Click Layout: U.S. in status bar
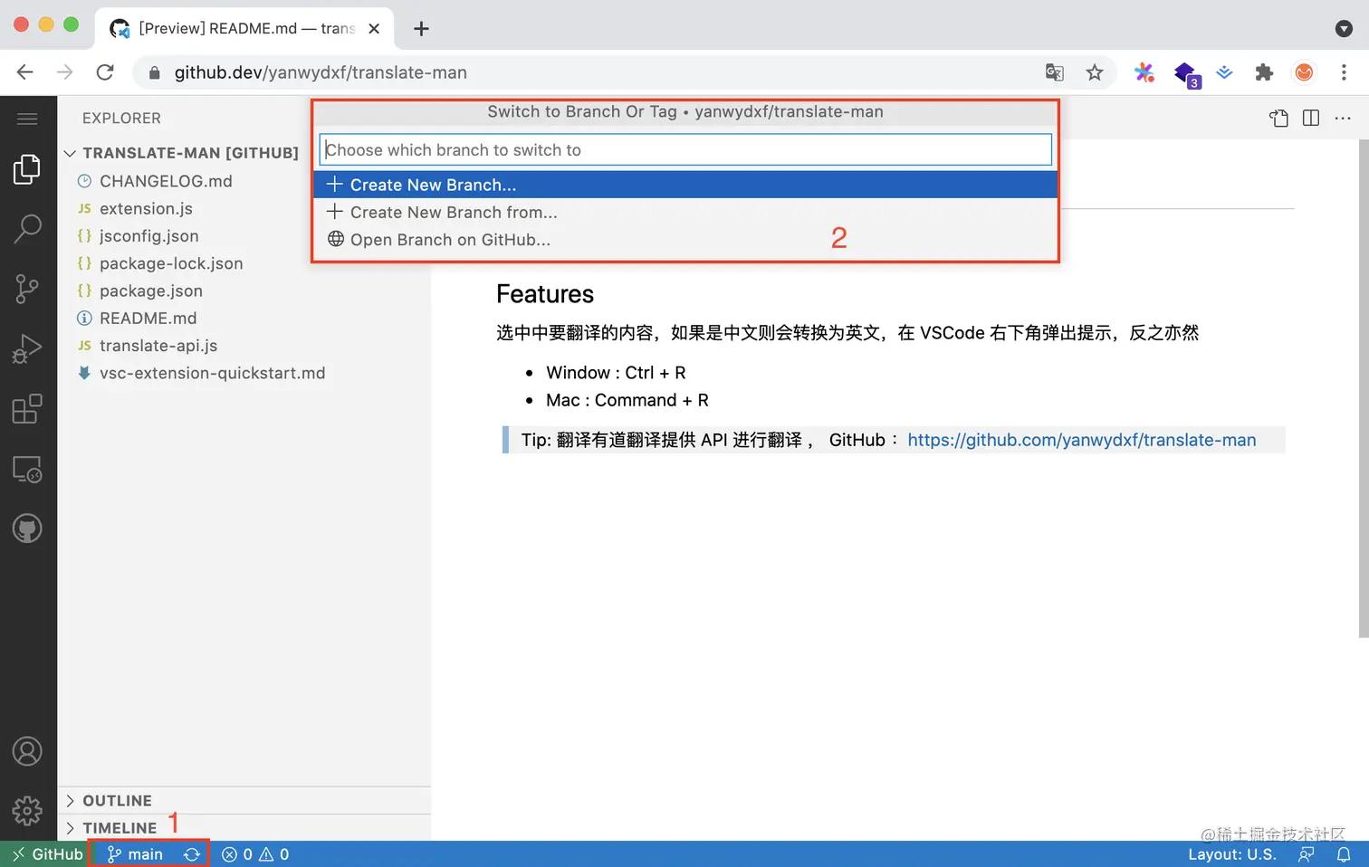1369x867 pixels. click(x=1232, y=854)
